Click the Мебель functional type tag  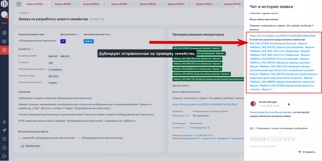(x=89, y=41)
